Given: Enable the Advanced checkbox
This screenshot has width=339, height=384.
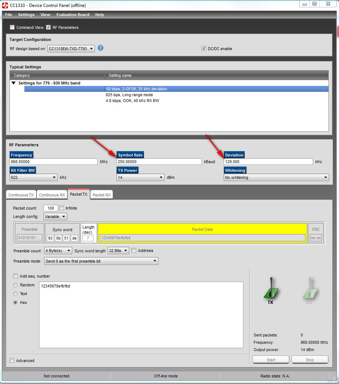Looking at the screenshot, I should [12, 360].
